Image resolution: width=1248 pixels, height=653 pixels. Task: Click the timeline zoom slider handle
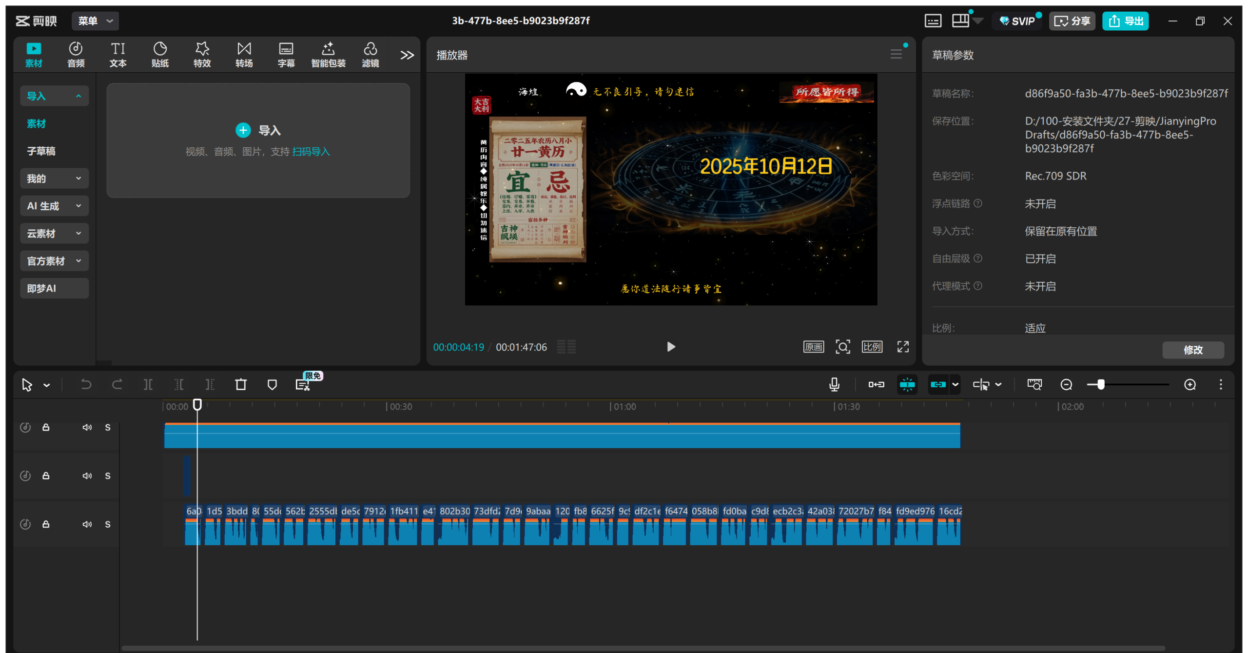1101,385
